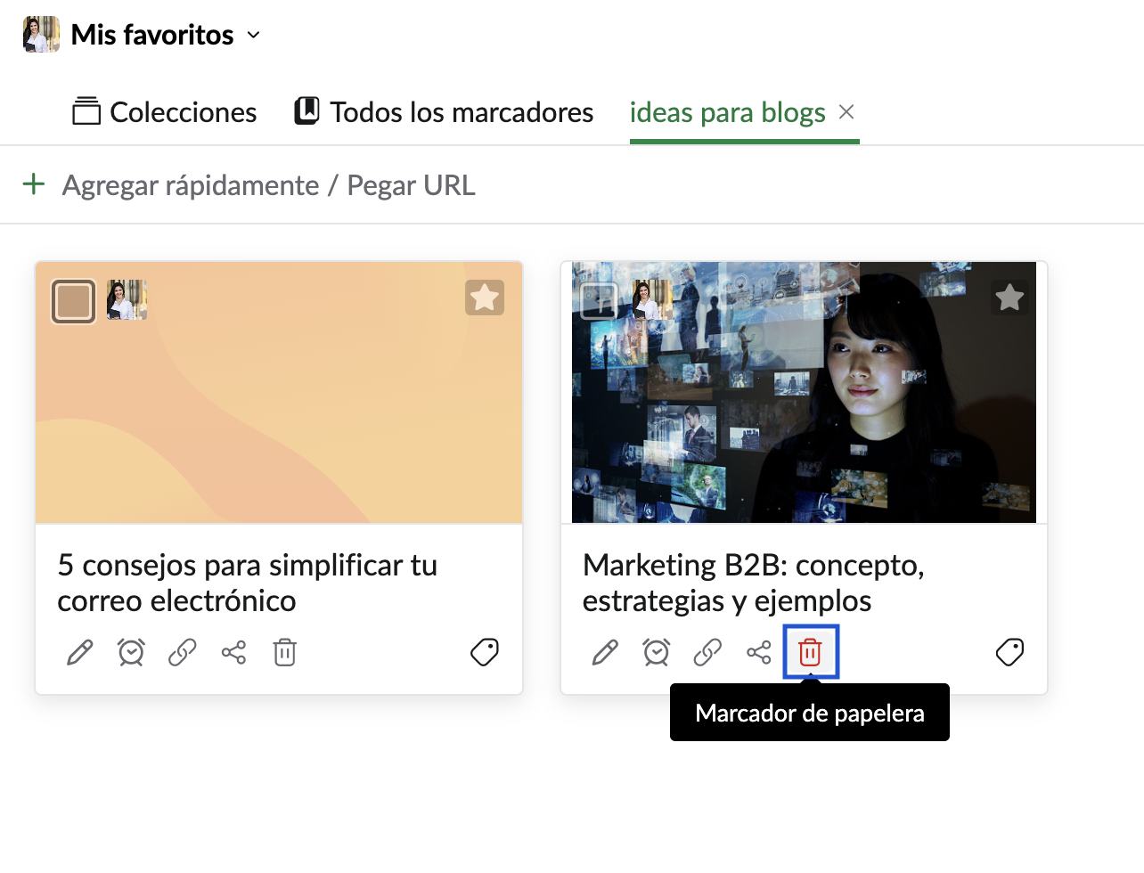The width and height of the screenshot is (1144, 873).
Task: Toggle favorite star on '5 consejos' card
Action: coord(485,298)
